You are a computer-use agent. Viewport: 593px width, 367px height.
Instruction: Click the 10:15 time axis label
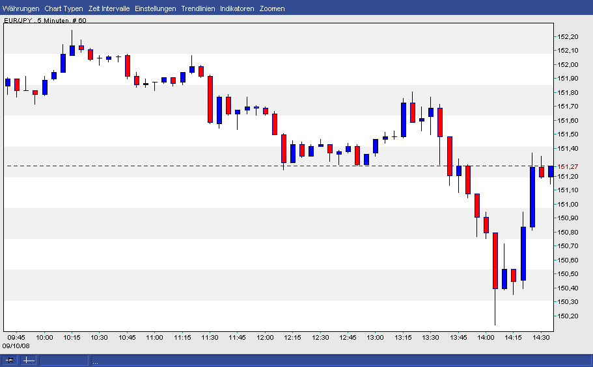tap(72, 338)
